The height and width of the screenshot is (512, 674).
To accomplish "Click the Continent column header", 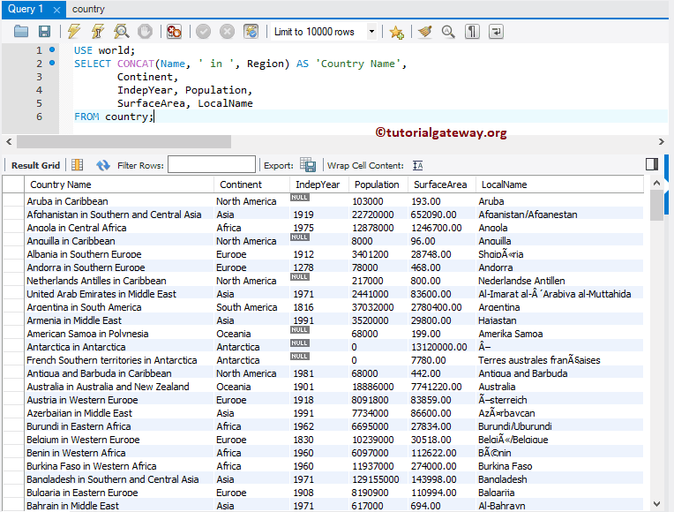I will [241, 184].
